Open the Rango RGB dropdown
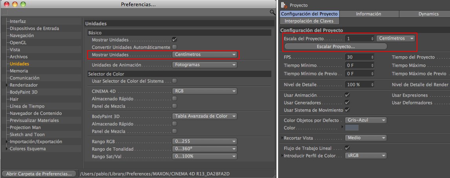The image size is (450, 178). tap(205, 142)
